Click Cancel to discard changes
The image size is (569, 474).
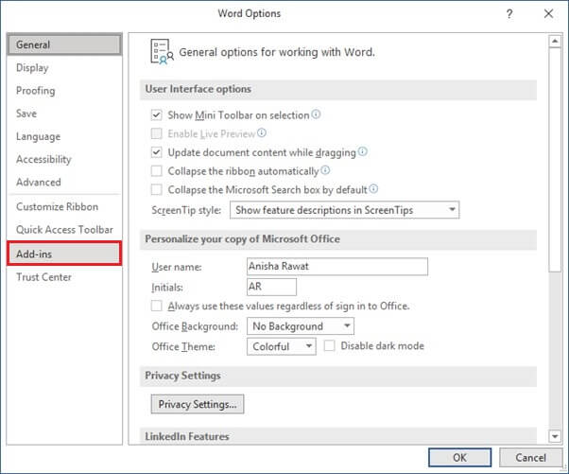(x=530, y=458)
